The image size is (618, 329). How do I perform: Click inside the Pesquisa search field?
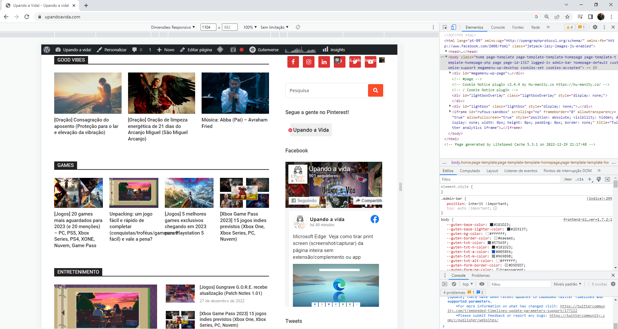pyautogui.click(x=326, y=90)
